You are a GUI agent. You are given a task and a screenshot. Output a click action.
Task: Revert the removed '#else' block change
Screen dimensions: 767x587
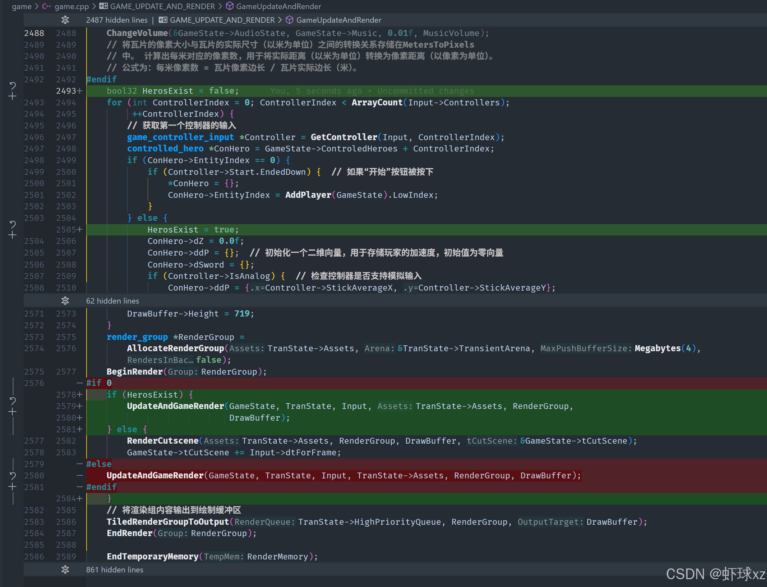pyautogui.click(x=13, y=475)
